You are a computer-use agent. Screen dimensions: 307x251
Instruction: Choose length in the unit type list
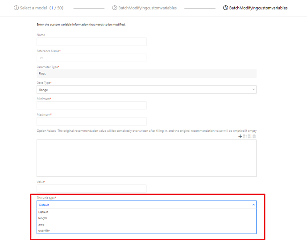[146, 218]
